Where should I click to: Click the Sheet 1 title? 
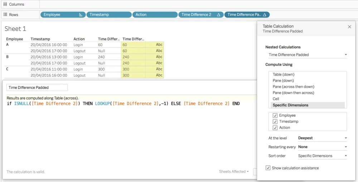pyautogui.click(x=15, y=29)
